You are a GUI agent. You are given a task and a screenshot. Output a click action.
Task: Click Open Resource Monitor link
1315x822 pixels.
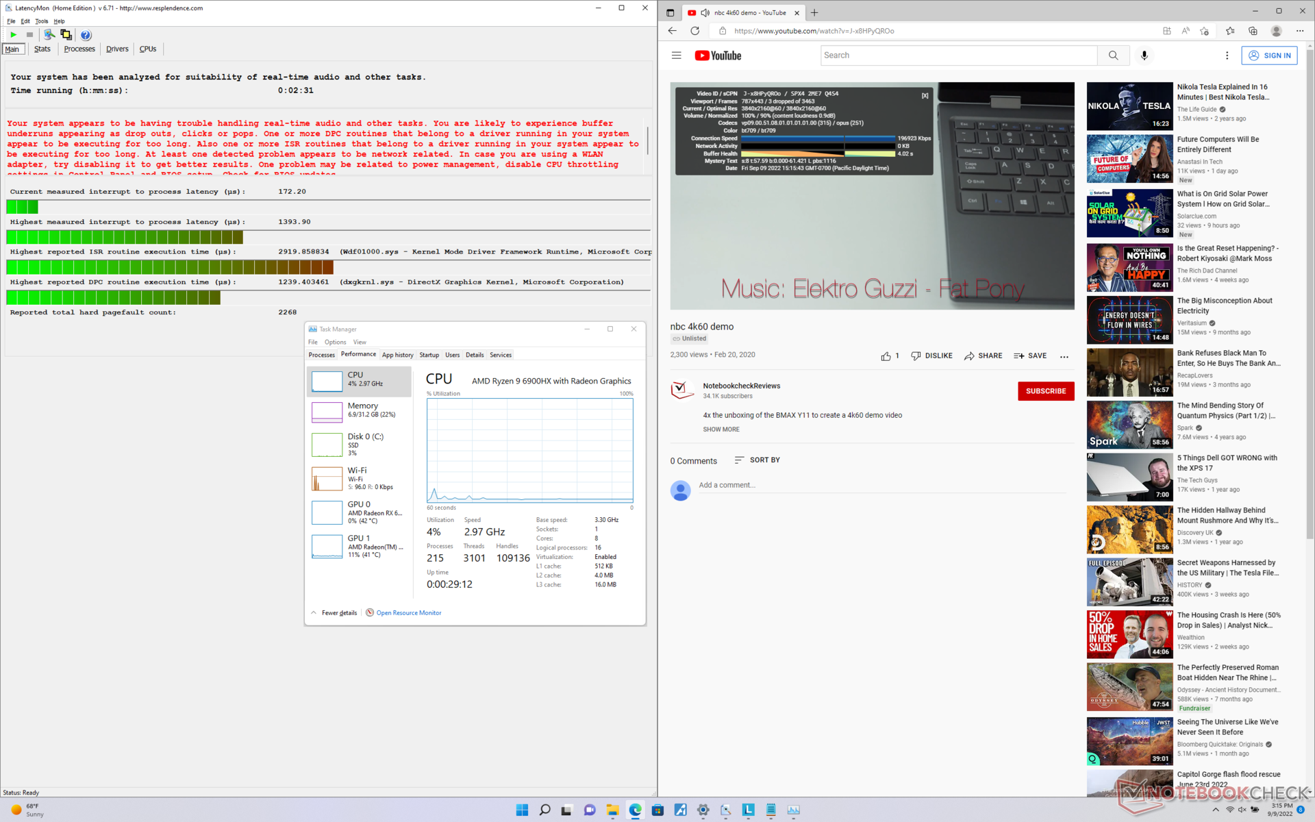pyautogui.click(x=408, y=613)
